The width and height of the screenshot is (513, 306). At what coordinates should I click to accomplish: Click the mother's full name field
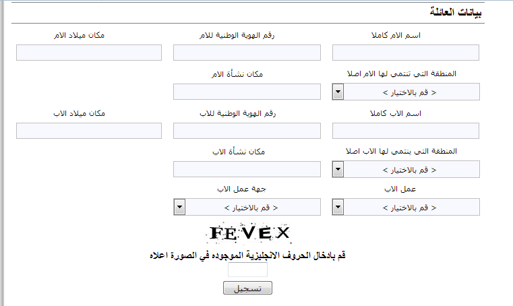click(406, 53)
